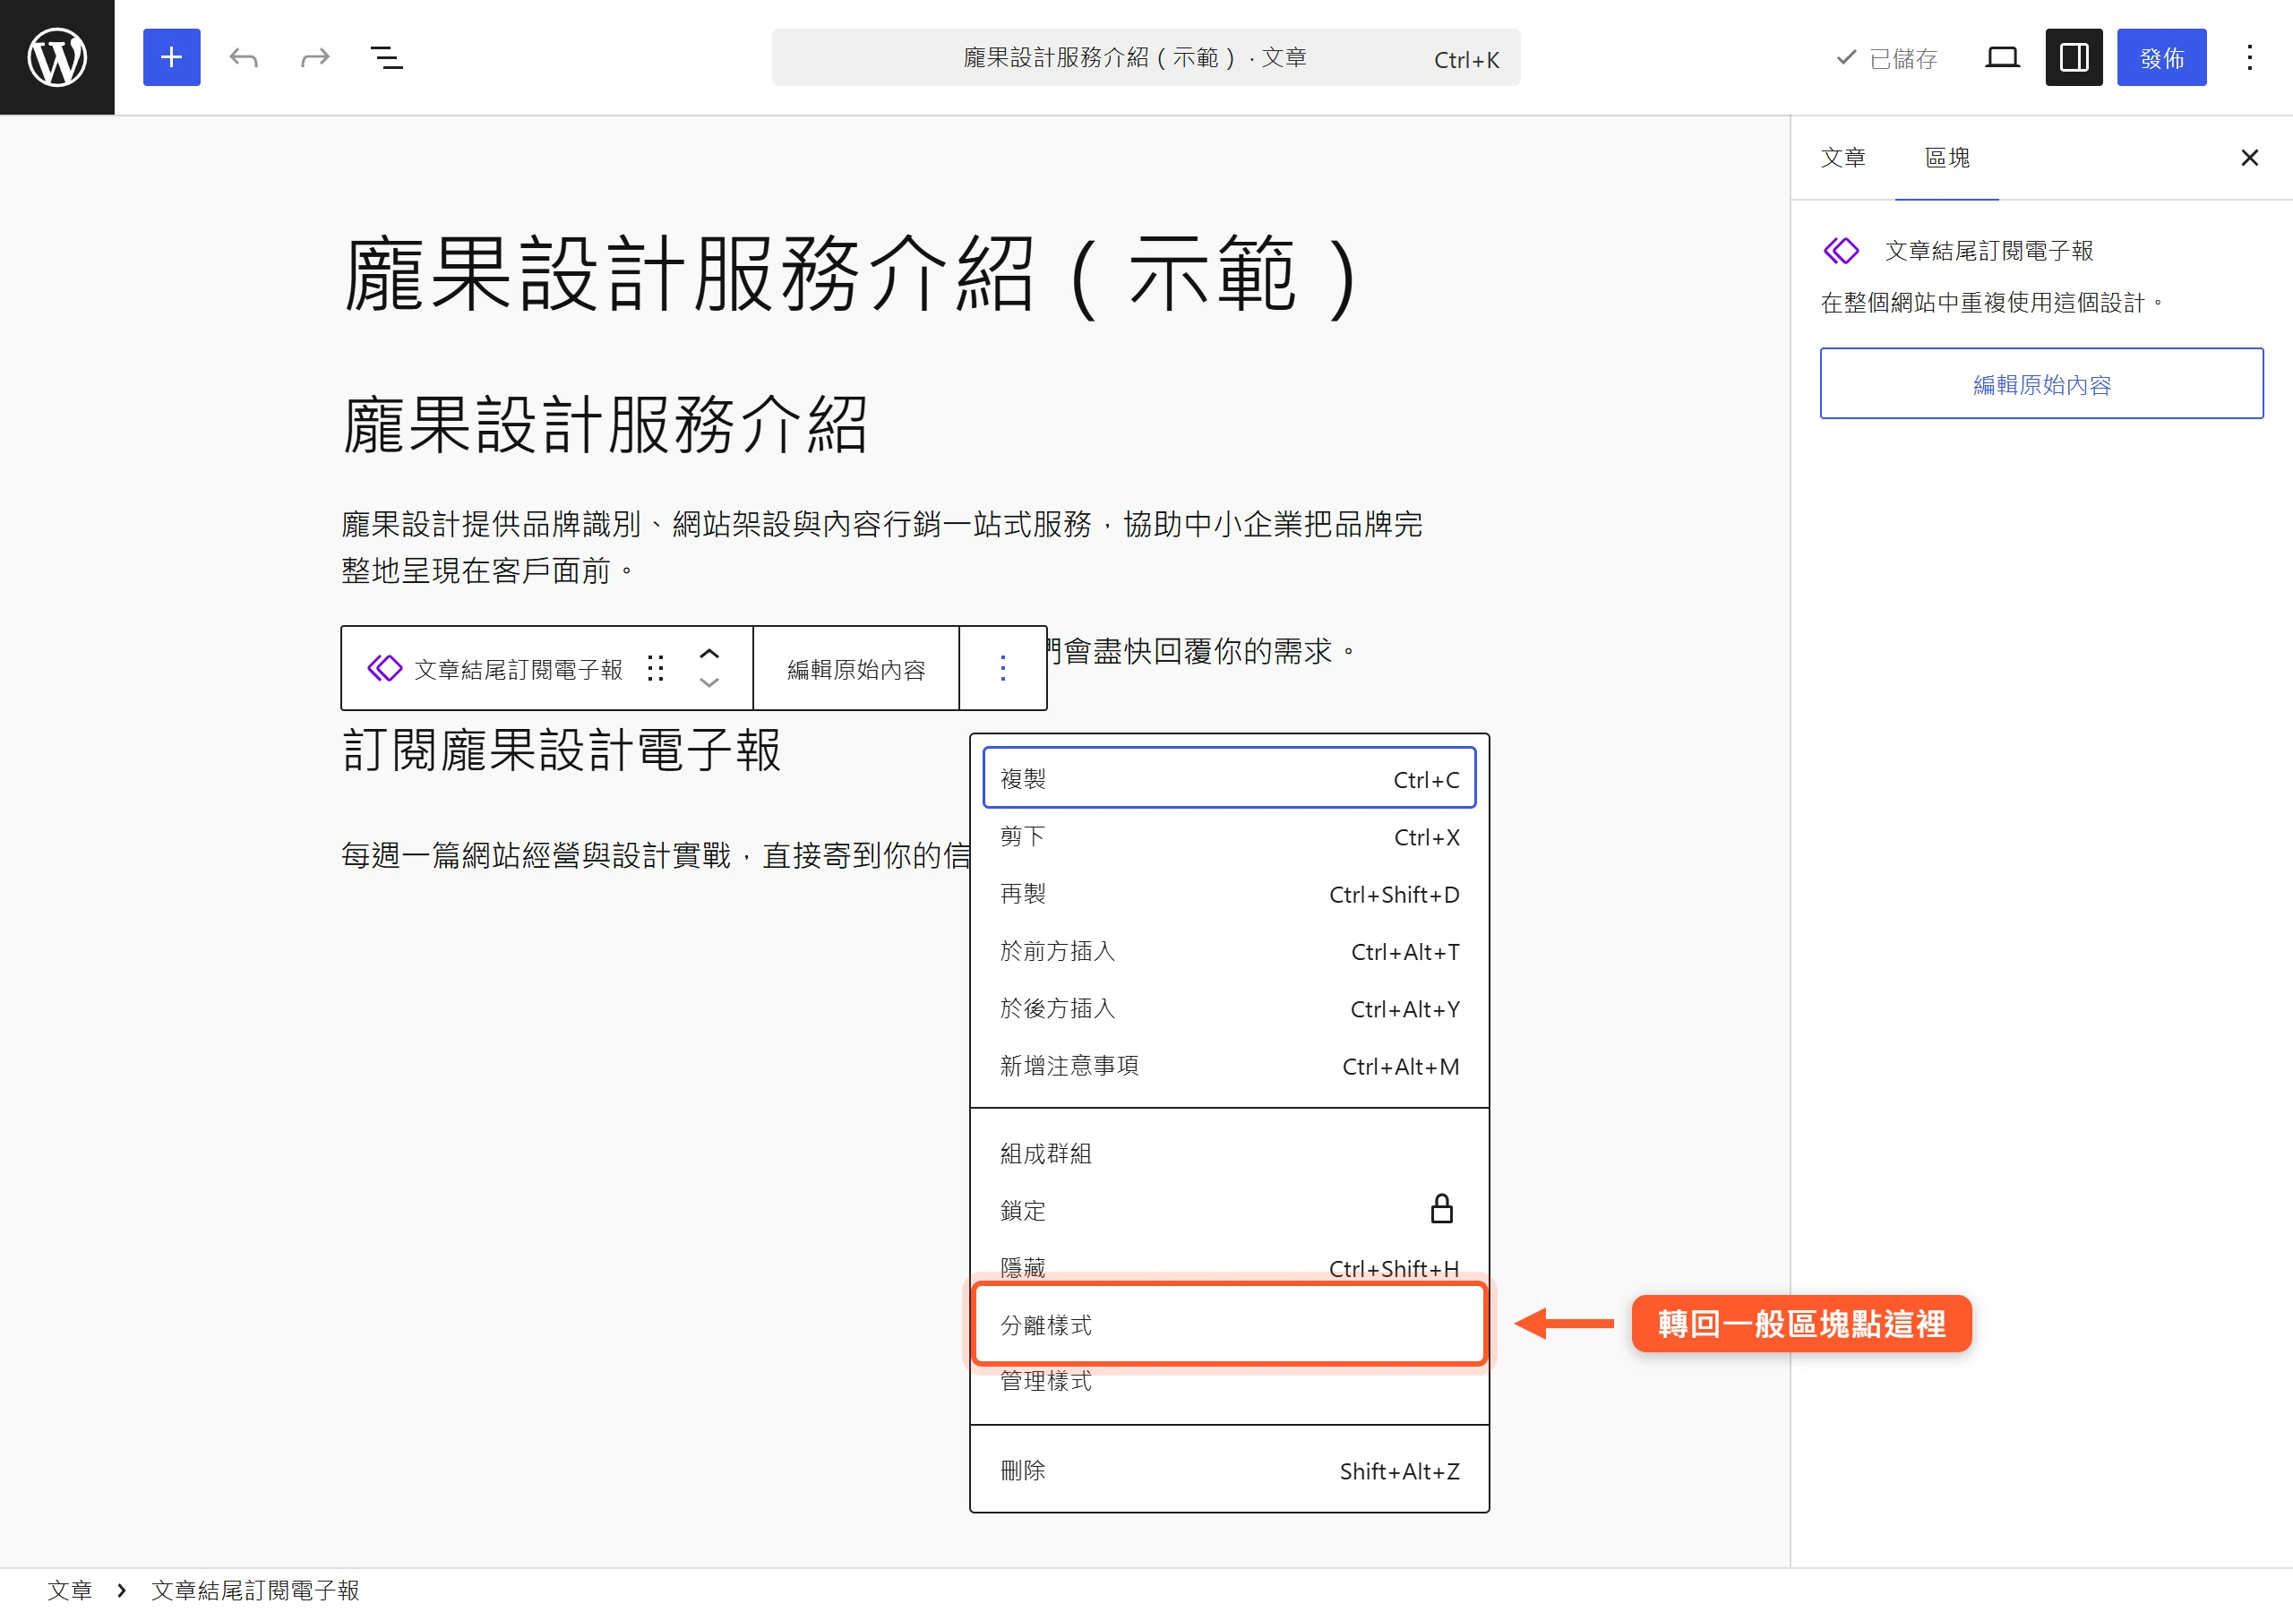Click the paragraph starting 龐果設計提供品牌識別
The width and height of the screenshot is (2293, 1612).
(882, 547)
